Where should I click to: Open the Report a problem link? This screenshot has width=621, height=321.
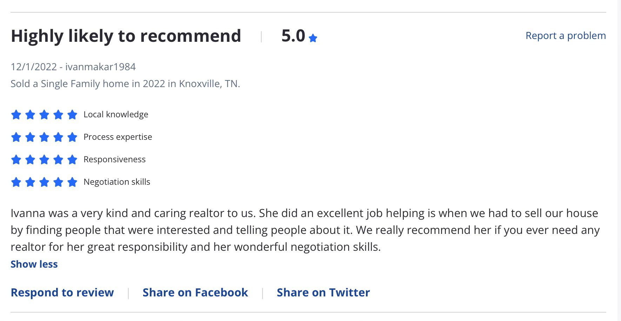566,35
